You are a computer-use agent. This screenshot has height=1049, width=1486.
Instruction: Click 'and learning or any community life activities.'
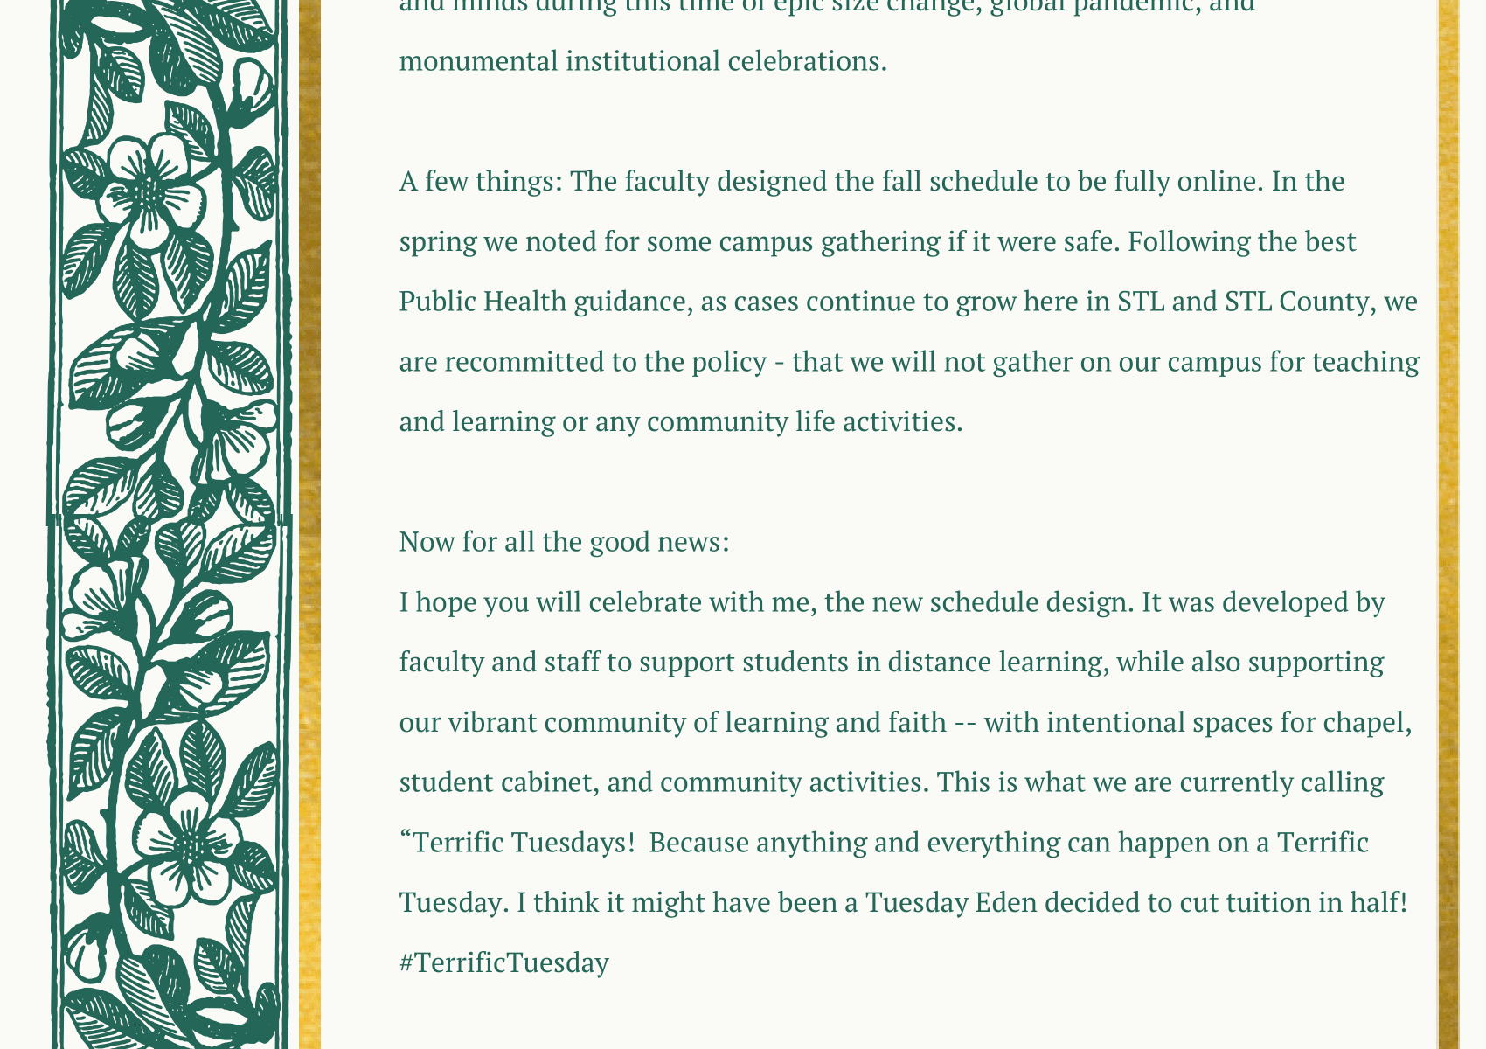point(681,422)
